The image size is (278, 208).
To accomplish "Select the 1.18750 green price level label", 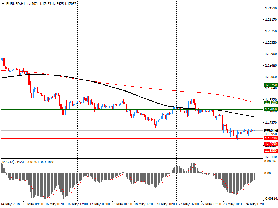I will 271,85.
